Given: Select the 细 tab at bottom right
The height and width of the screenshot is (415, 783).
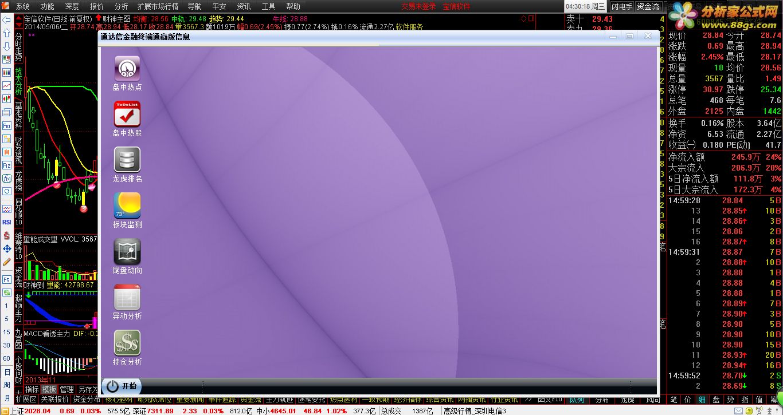Looking at the screenshot, I should [702, 400].
